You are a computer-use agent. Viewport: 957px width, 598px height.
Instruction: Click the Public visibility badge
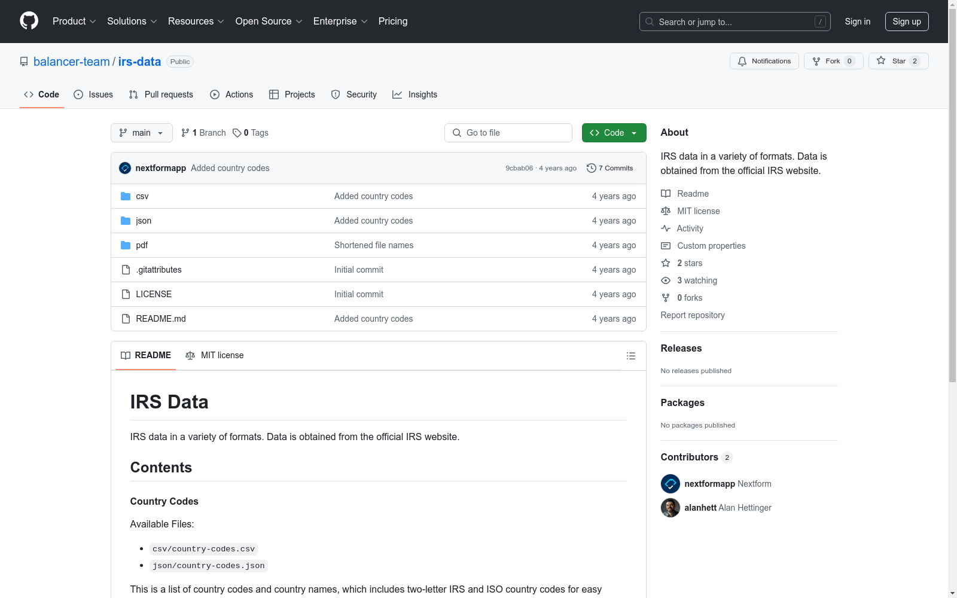pos(180,62)
